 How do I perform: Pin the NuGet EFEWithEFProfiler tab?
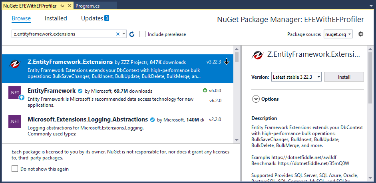click(x=62, y=6)
